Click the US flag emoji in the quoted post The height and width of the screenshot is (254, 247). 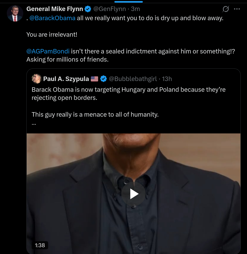pyautogui.click(x=94, y=79)
